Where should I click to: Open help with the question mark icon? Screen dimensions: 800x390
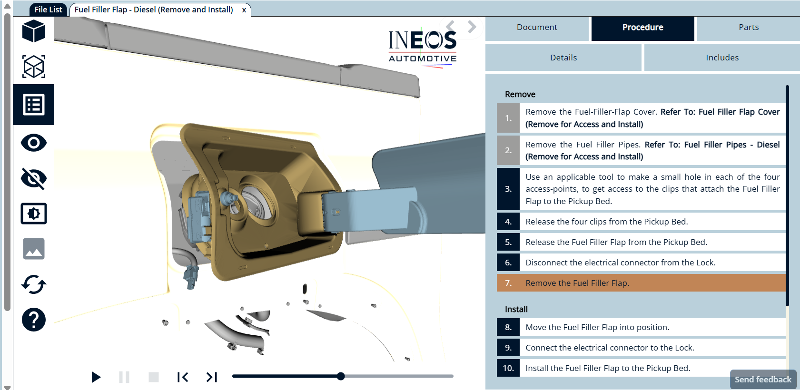coord(33,320)
